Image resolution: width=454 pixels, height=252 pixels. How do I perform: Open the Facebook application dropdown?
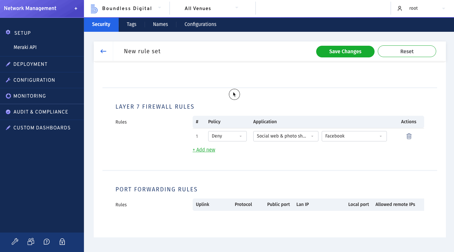click(x=354, y=136)
